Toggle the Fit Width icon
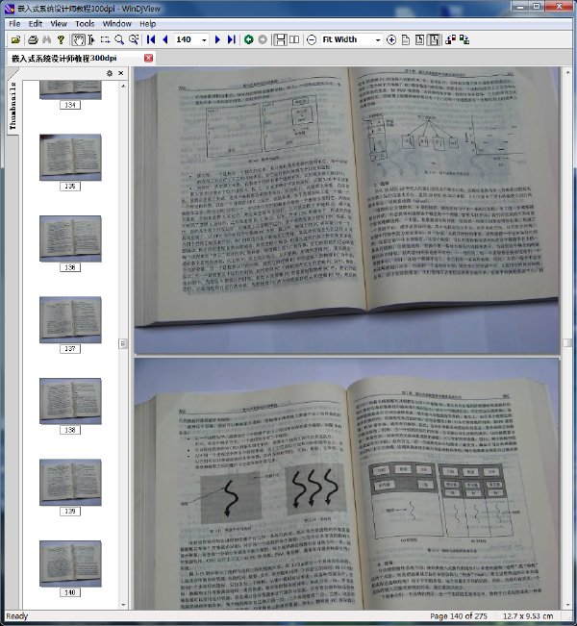The height and width of the screenshot is (626, 577). (x=434, y=39)
